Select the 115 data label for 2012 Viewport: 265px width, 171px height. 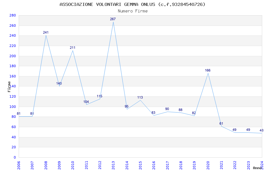point(99,96)
